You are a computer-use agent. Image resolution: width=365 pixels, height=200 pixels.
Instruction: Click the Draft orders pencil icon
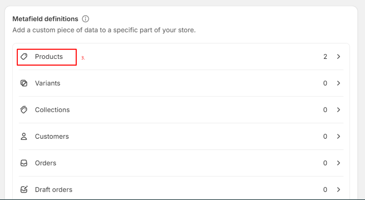coord(24,189)
